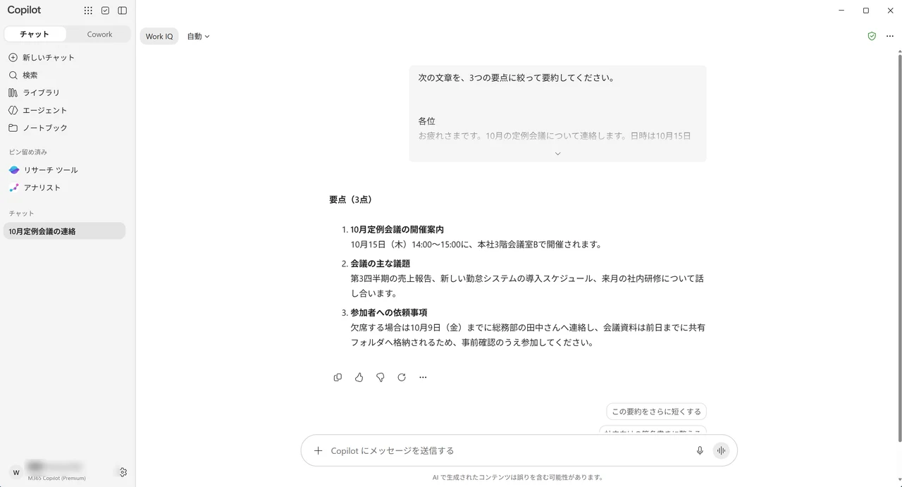The height and width of the screenshot is (487, 902).
Task: Click the W account avatar
Action: (x=16, y=472)
